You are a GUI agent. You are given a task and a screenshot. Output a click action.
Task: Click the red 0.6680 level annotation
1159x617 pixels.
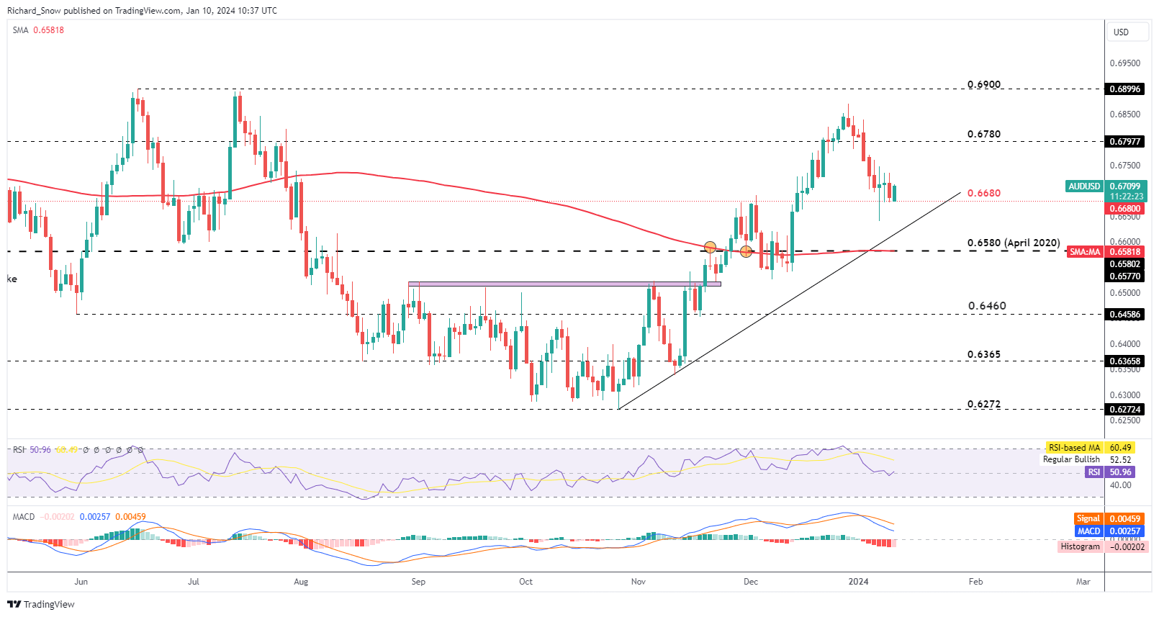pos(984,193)
